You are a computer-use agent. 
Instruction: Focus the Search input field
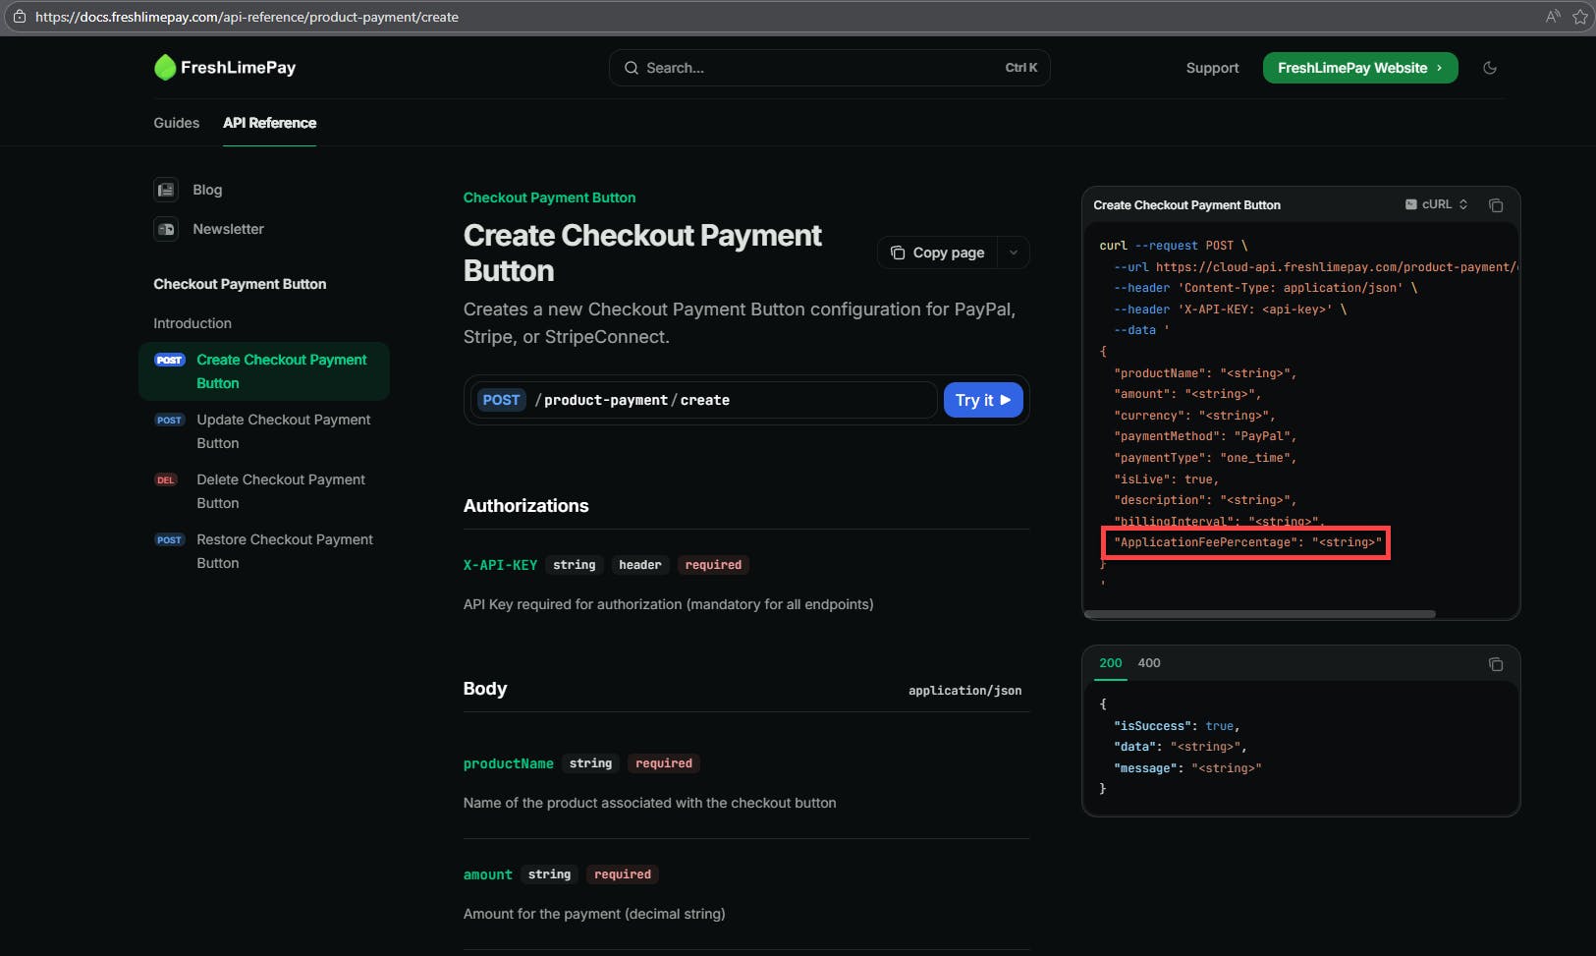pos(830,68)
